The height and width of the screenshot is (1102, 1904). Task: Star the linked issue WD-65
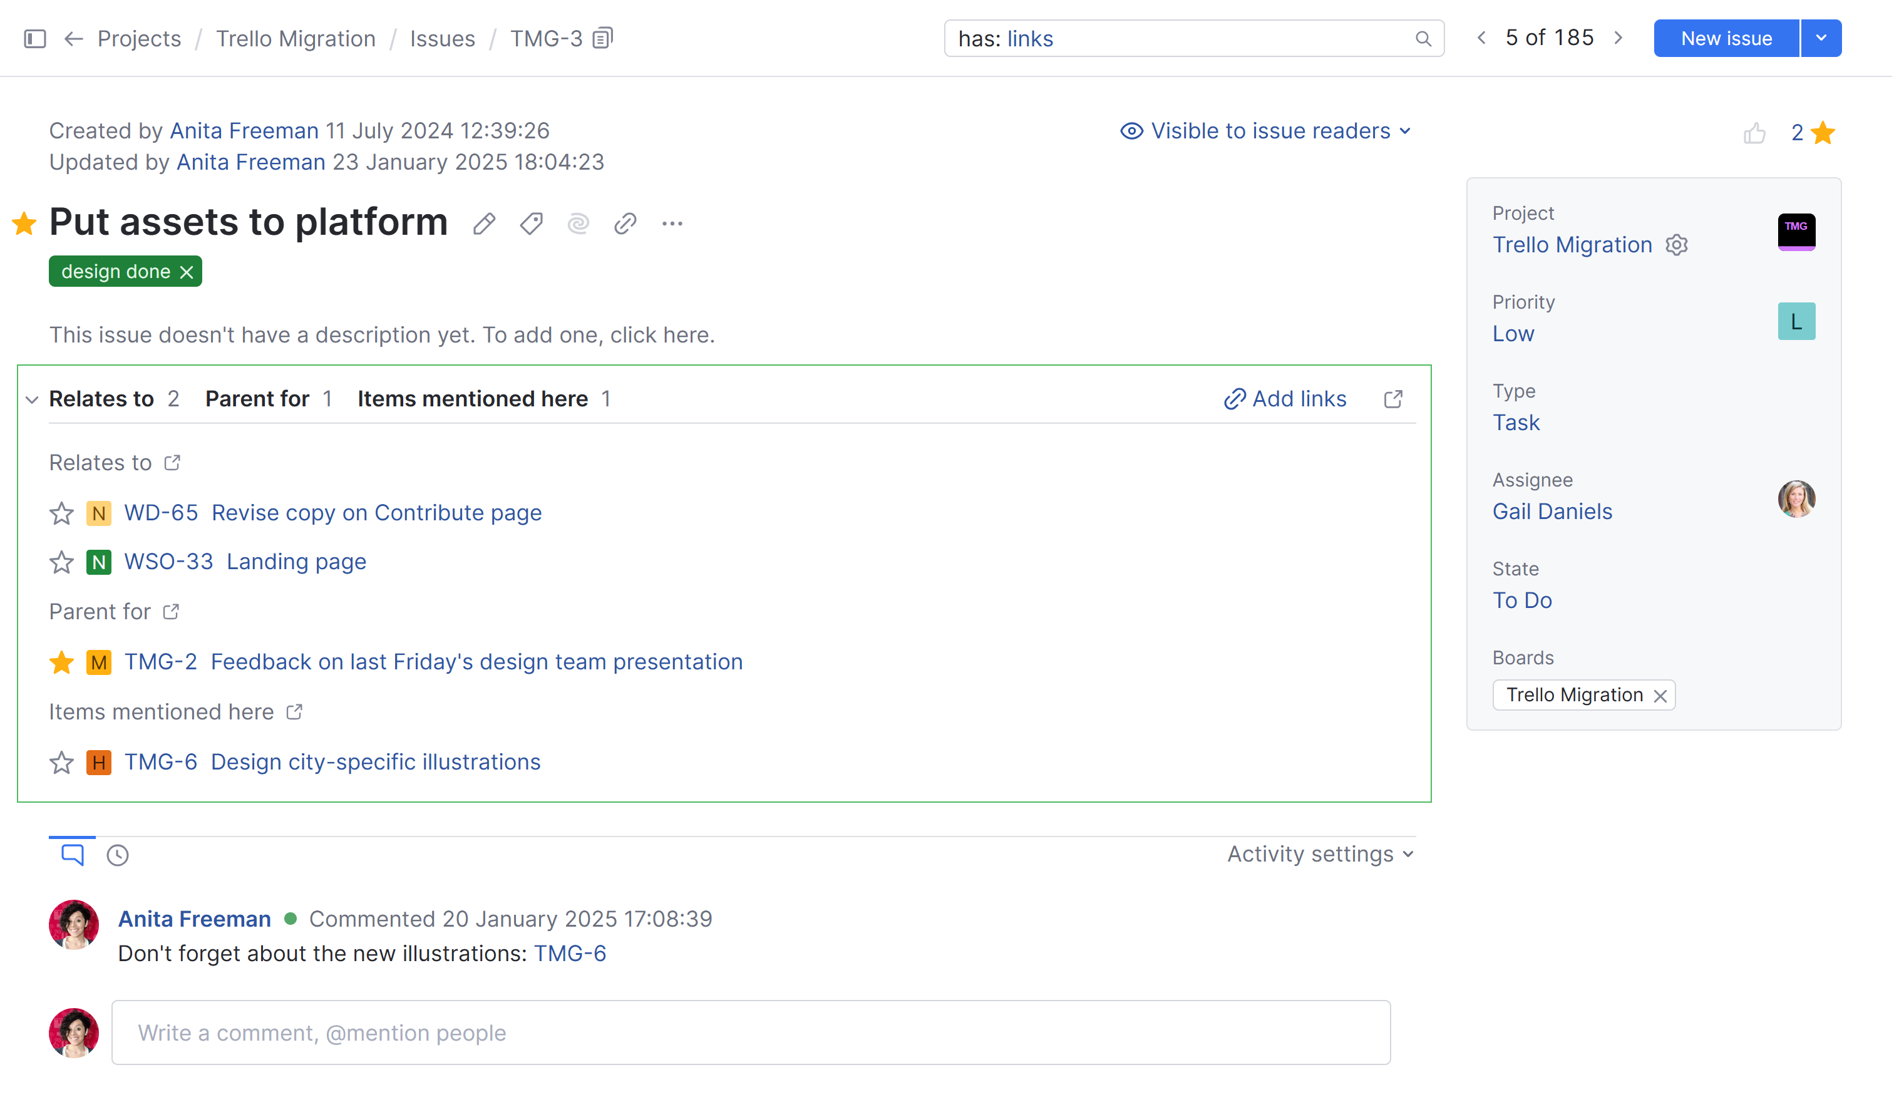click(61, 513)
